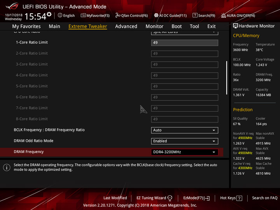Click the 1.361 V DRAM voltage value
The image size is (280, 210).
[x=238, y=95]
